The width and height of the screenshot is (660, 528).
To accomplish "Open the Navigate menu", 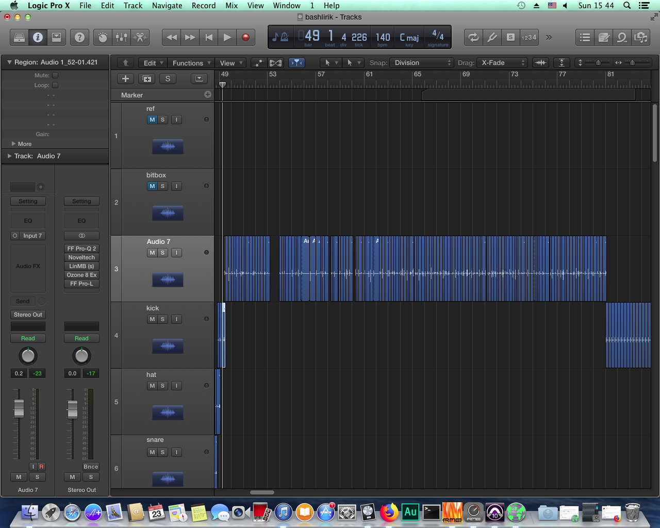I will [167, 6].
